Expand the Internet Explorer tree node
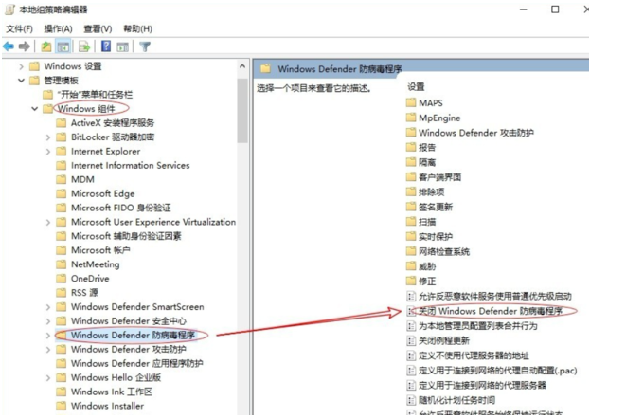The width and height of the screenshot is (626, 419). [x=48, y=152]
